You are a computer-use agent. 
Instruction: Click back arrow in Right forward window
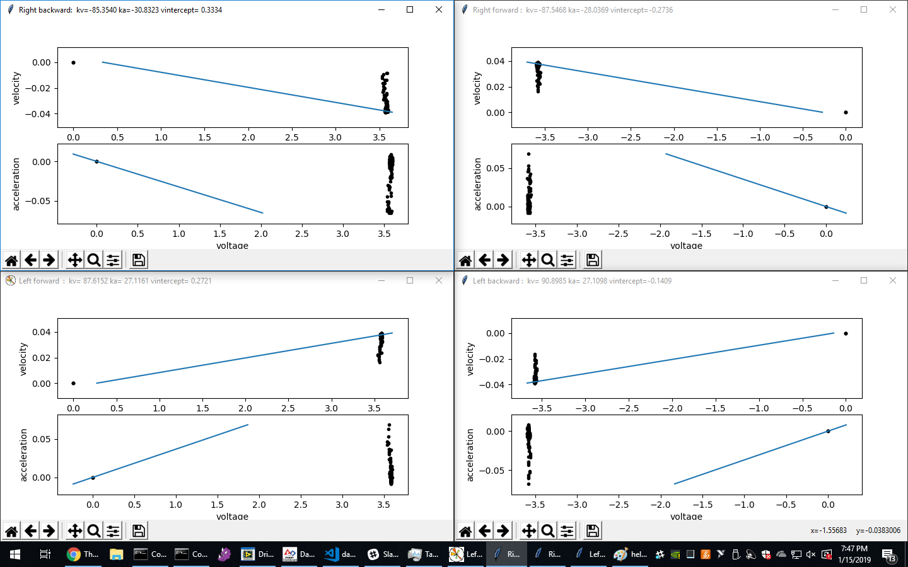coord(484,260)
